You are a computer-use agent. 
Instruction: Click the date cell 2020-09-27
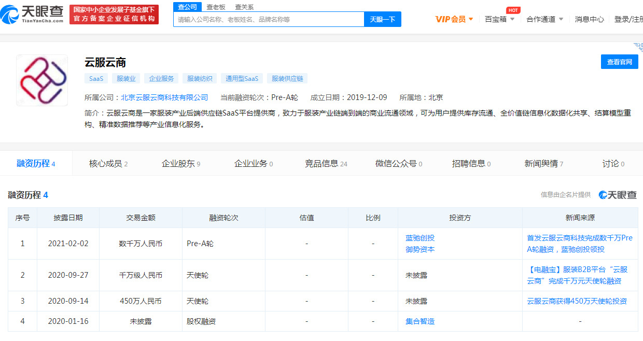coord(68,275)
